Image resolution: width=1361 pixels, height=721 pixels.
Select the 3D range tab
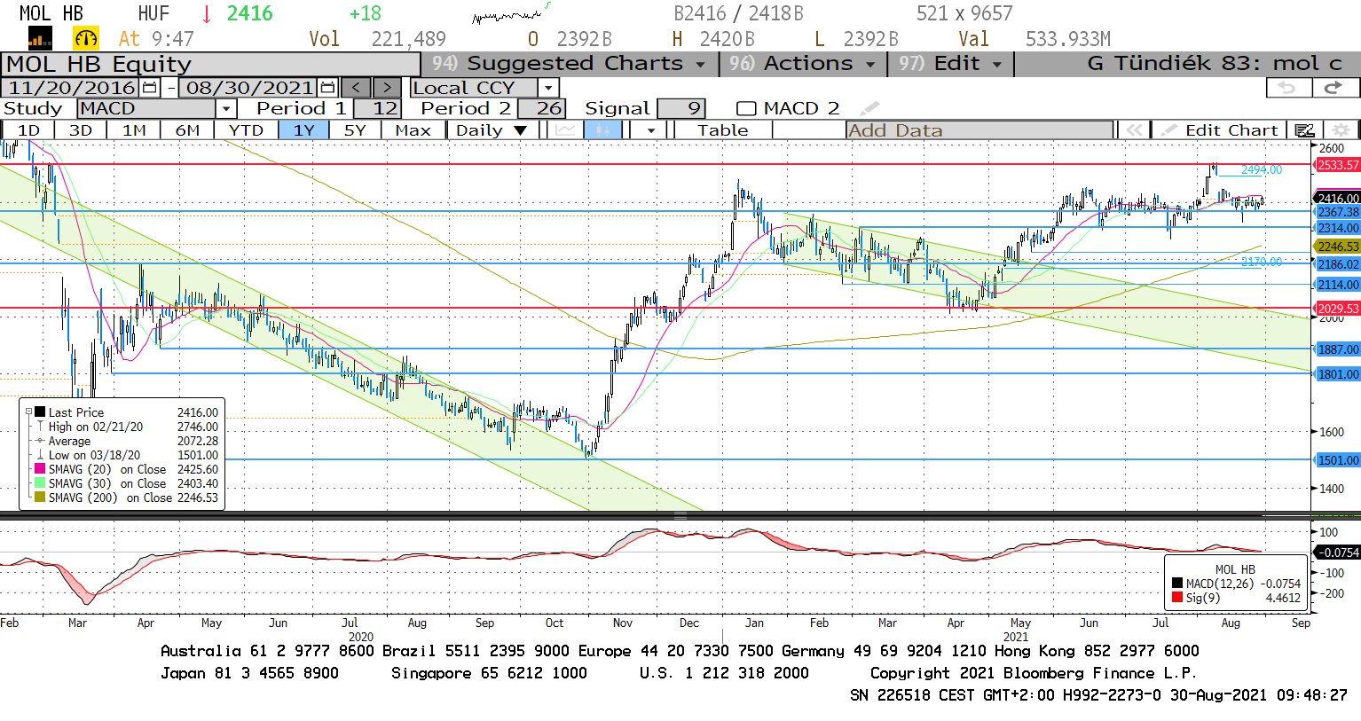(81, 130)
